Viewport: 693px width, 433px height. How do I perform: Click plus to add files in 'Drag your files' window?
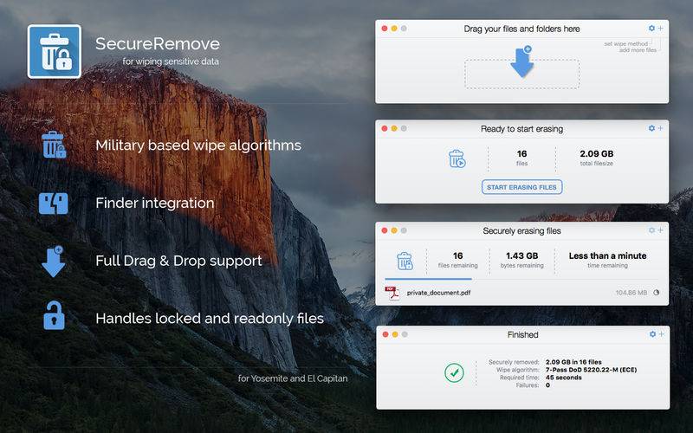(660, 29)
